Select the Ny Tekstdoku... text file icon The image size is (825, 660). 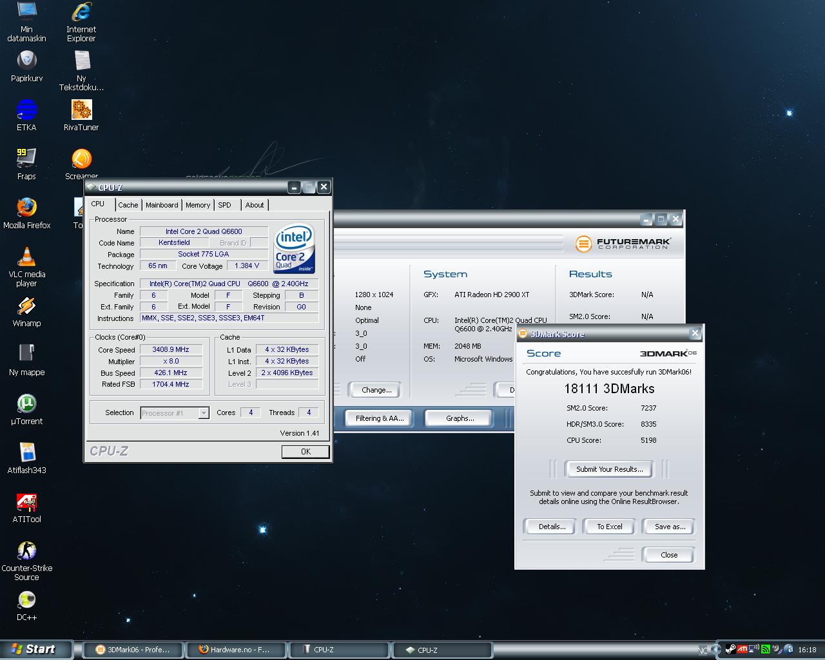81,71
